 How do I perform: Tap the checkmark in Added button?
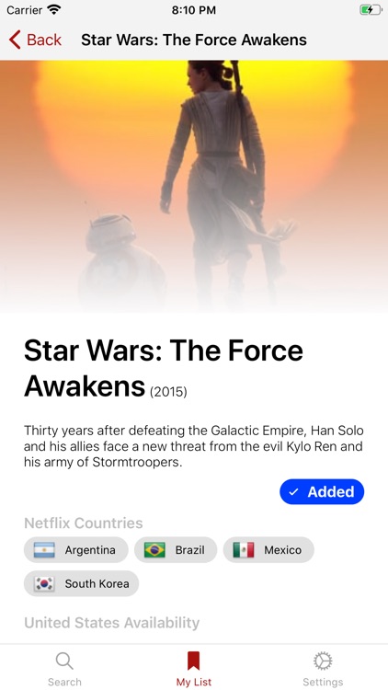(x=293, y=492)
